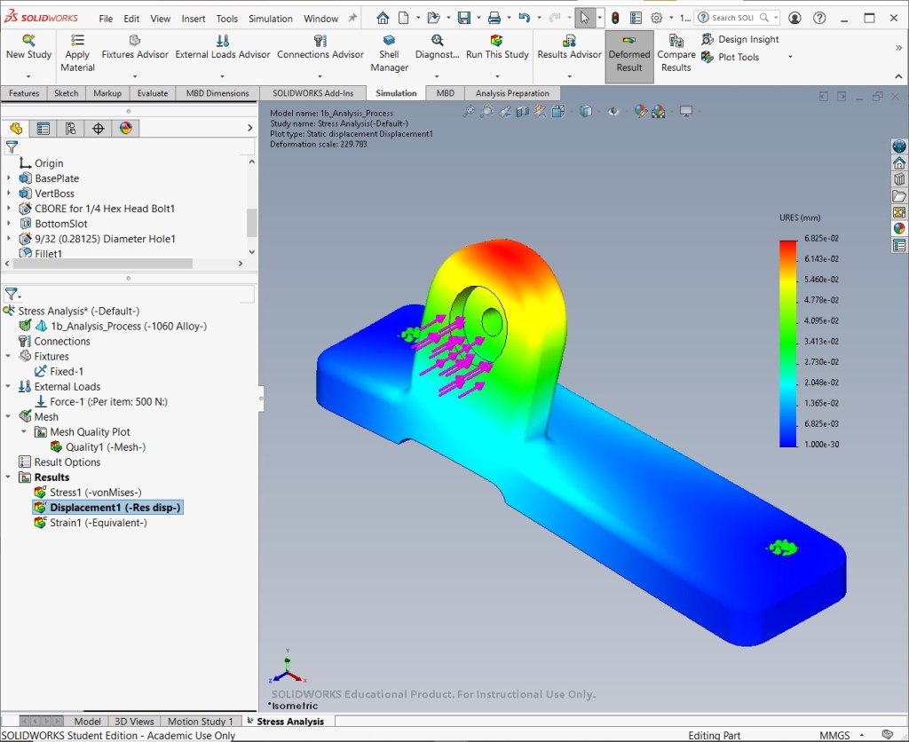Collapse the External Loads folder
The height and width of the screenshot is (742, 909).
tap(8, 386)
